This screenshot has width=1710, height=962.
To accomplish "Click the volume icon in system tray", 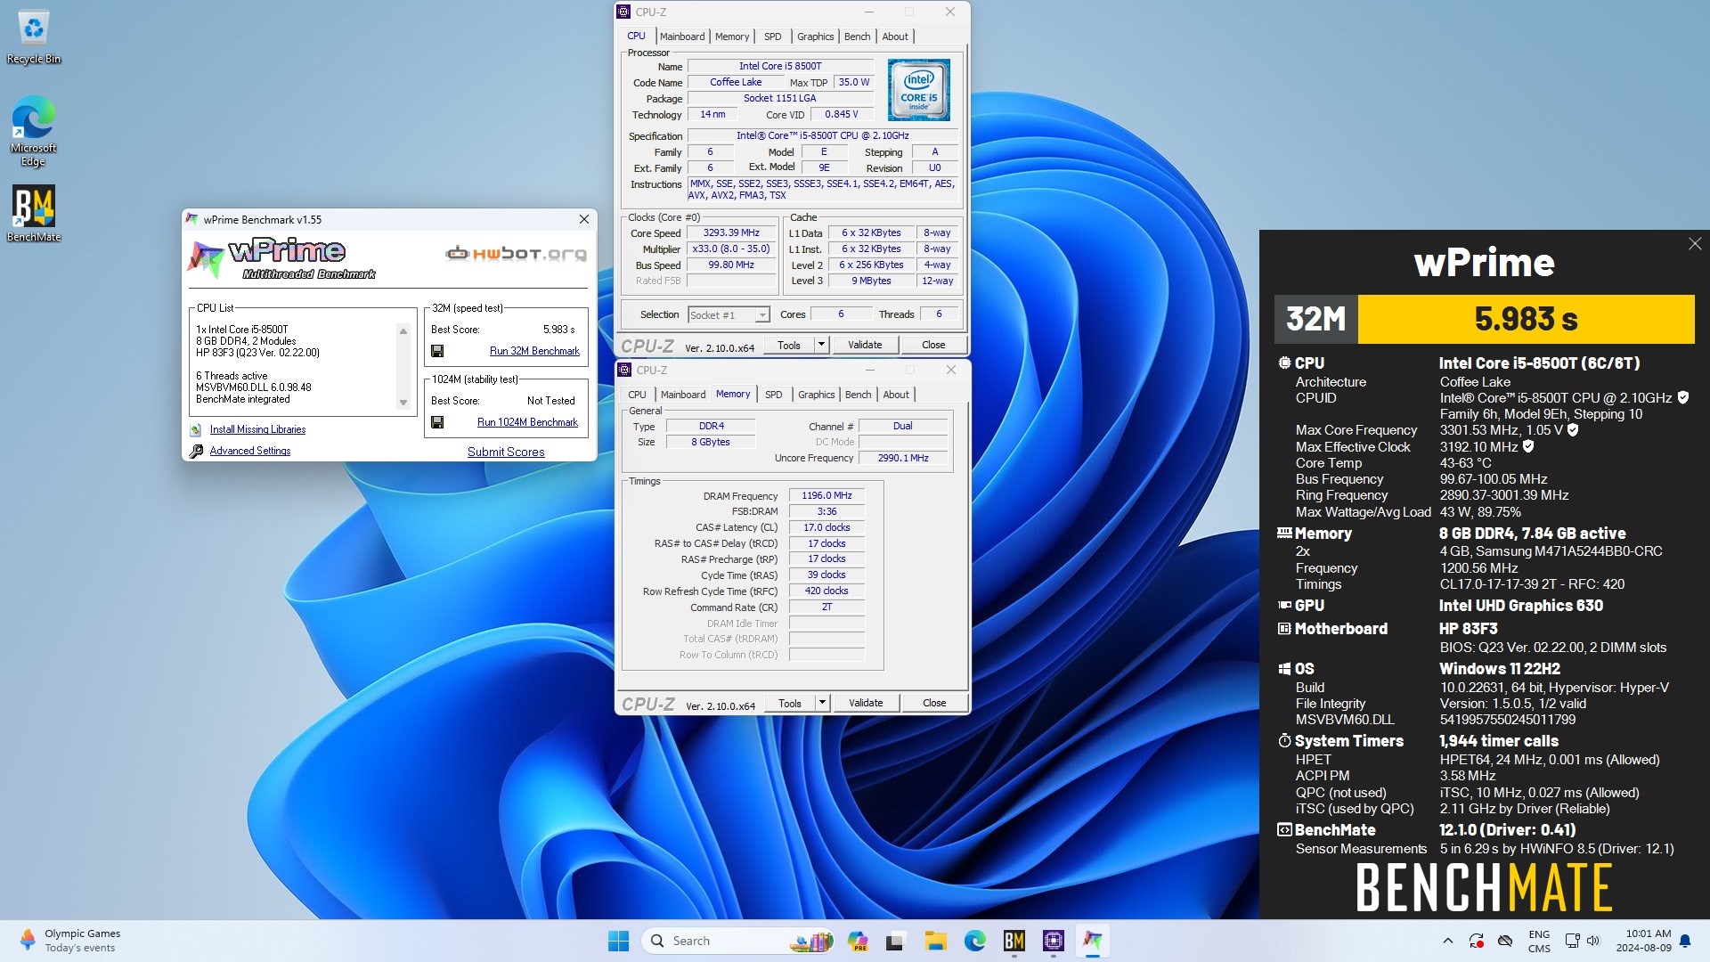I will (x=1593, y=941).
